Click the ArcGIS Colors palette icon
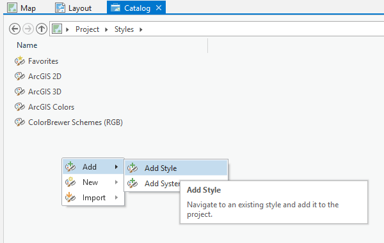Viewport: 384px width, 243px height. 20,107
